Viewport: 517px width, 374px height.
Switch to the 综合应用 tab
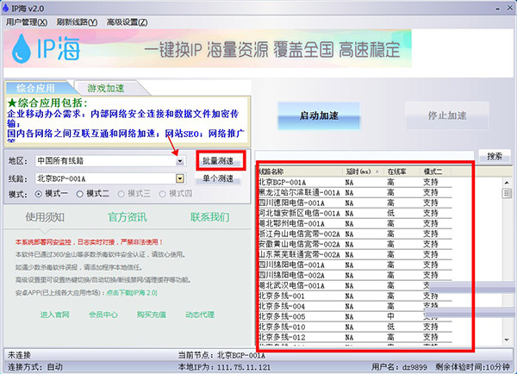(35, 88)
